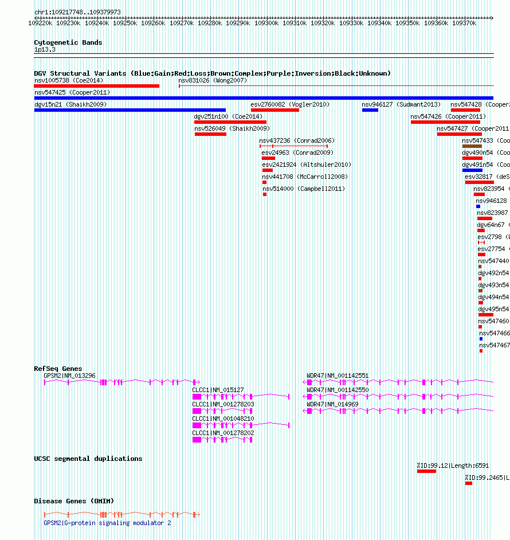Screen dimensions: 510x540
Task: Click the RefSeq Genes track title
Action: point(58,369)
